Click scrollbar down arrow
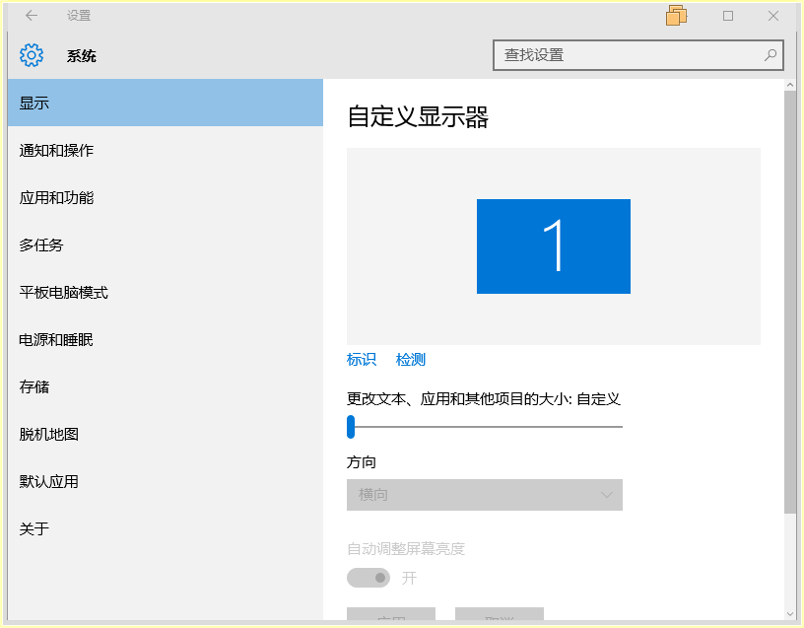Screen dimensions: 804x628 pyautogui.click(x=789, y=613)
